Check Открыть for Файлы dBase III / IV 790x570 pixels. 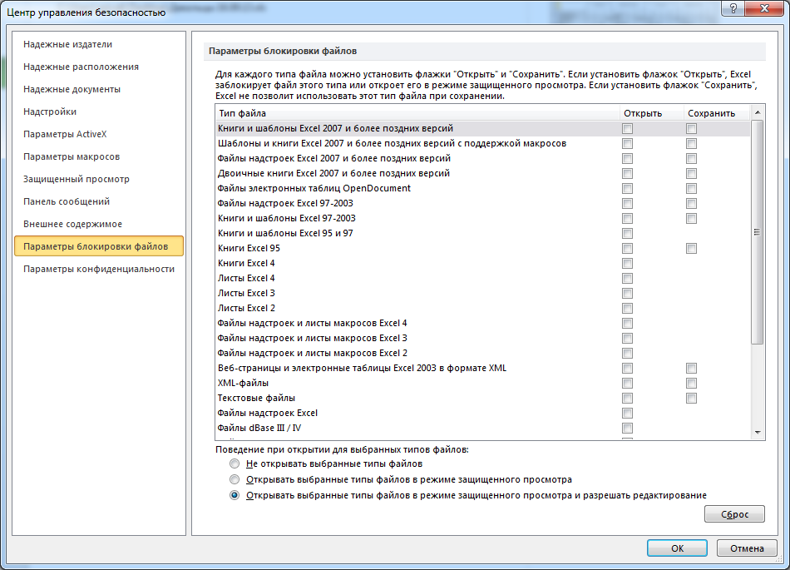[x=627, y=428]
